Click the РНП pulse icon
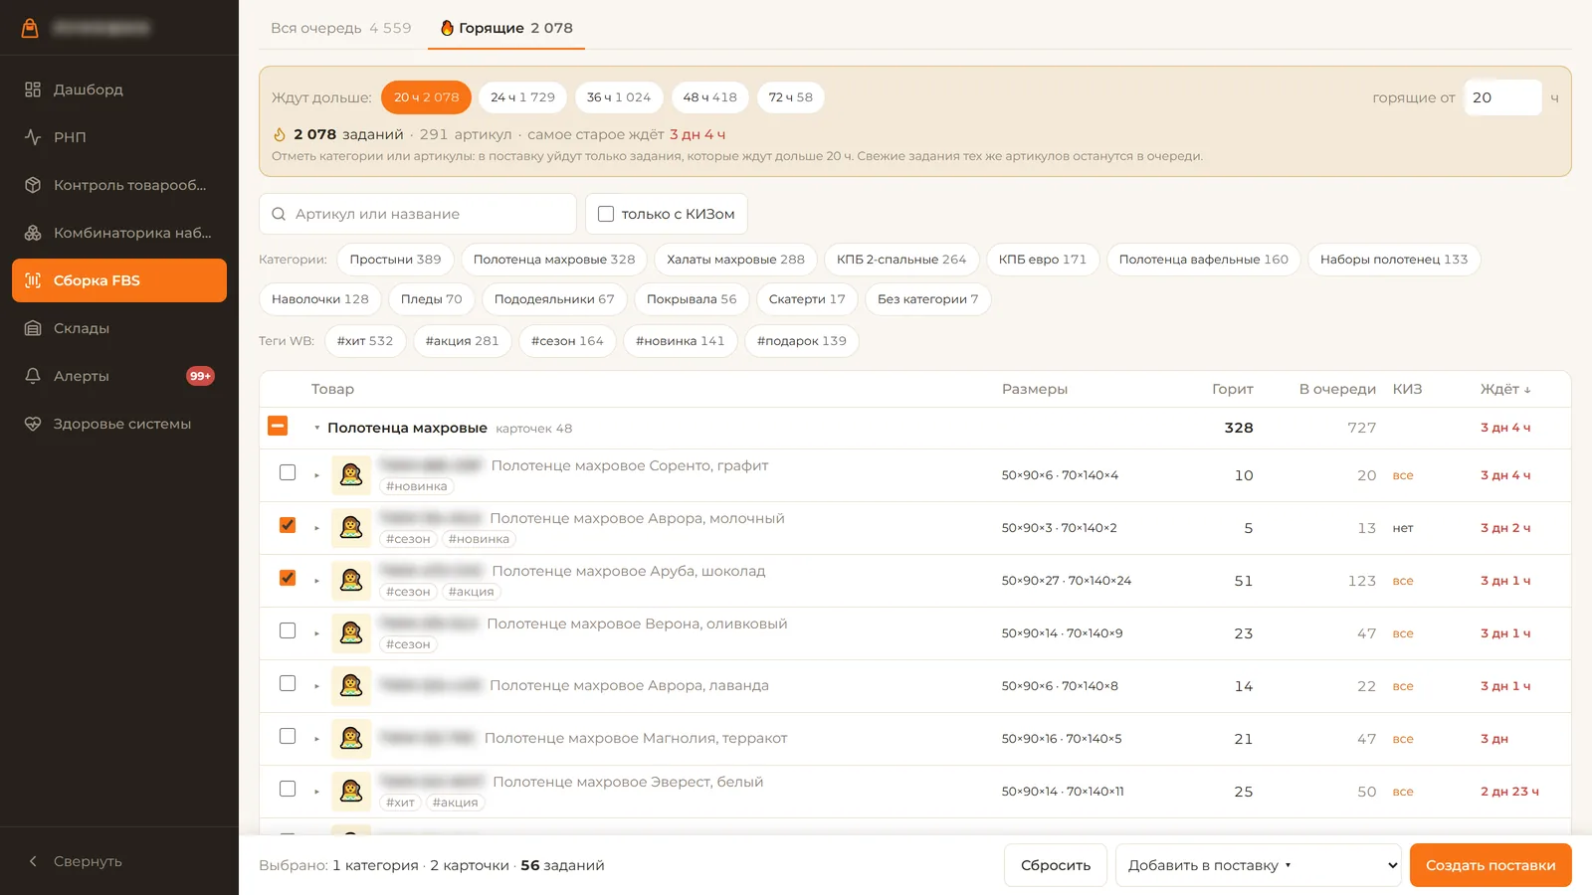1592x895 pixels. (x=33, y=137)
